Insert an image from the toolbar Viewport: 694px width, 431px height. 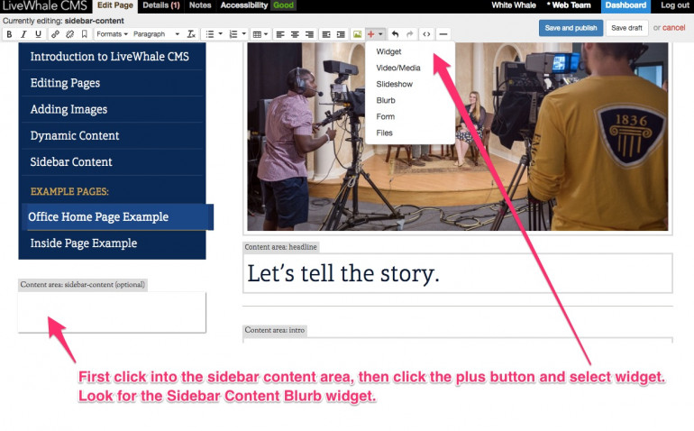[357, 34]
